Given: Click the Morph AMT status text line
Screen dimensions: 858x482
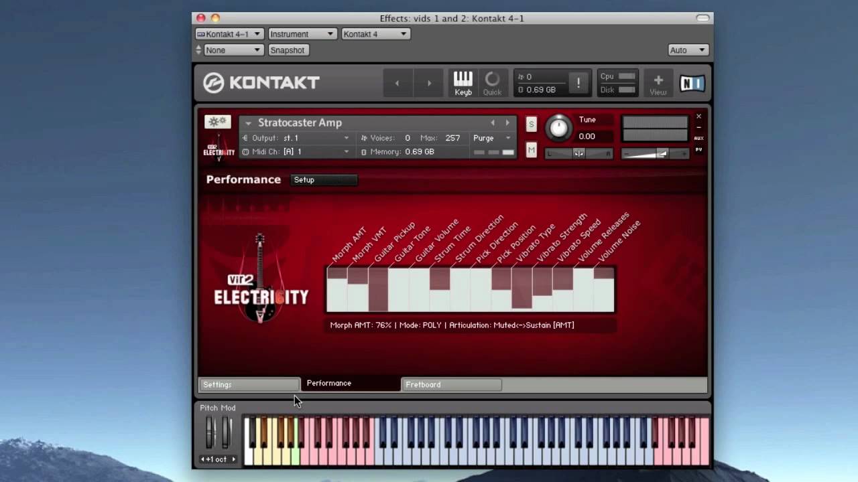Looking at the screenshot, I should click(452, 325).
